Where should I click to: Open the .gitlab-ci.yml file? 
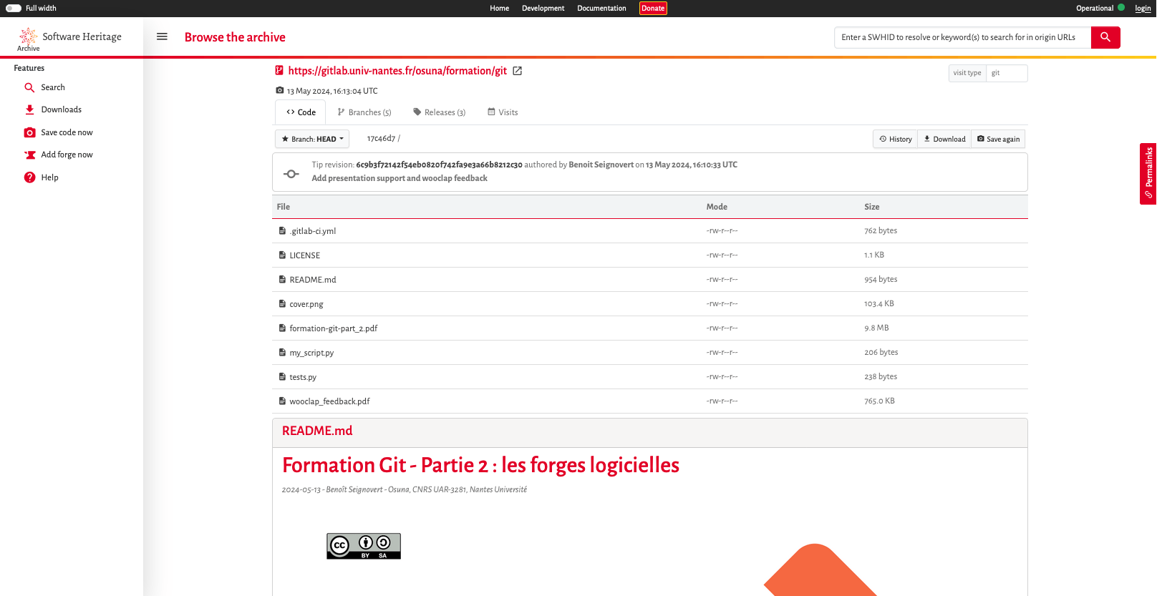(x=313, y=231)
